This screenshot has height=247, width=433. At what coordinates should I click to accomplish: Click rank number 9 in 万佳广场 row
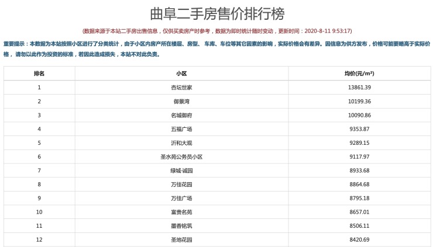[x=39, y=198]
